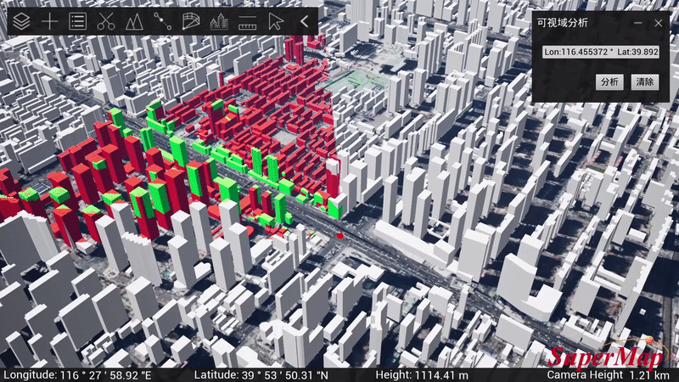Open the terrain mountain analysis tool
Screen dimensions: 679x382
click(134, 21)
